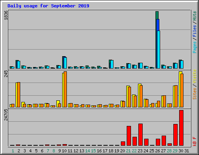
Task: Click day label '5' on the x-axis
Action: (36, 151)
